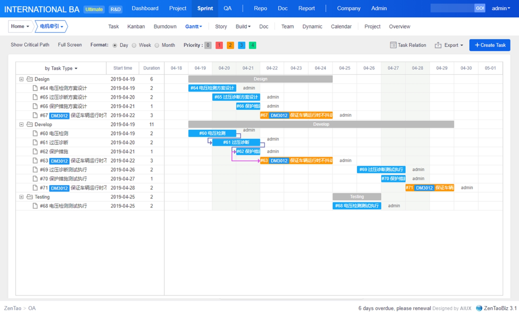Select the green priority 4 swatch
Screen dimensions: 519x314
point(253,45)
